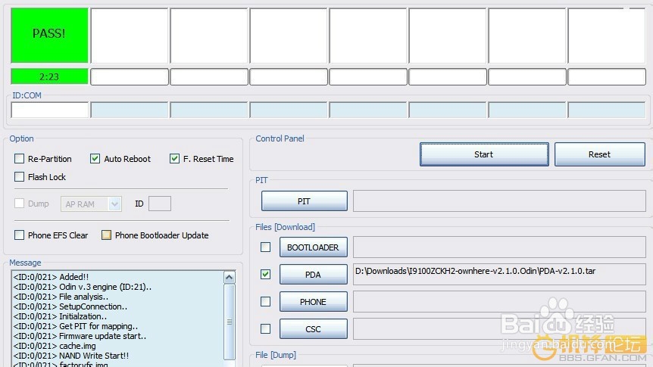
Task: Tick the checkbox beside CSC
Action: (x=265, y=328)
